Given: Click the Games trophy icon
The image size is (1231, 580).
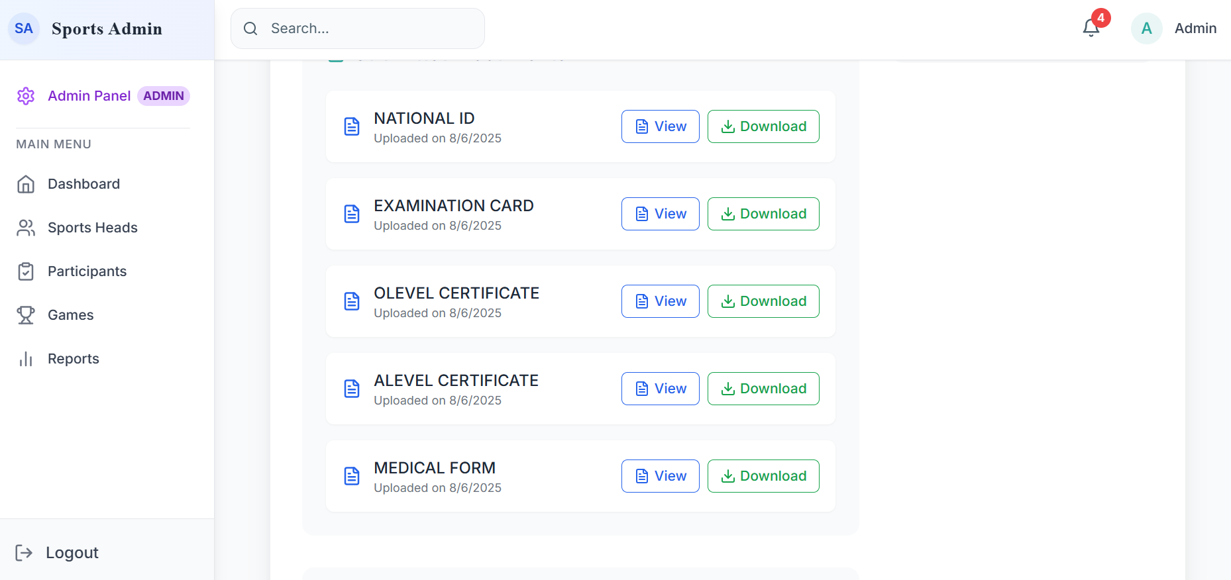Looking at the screenshot, I should [x=26, y=315].
